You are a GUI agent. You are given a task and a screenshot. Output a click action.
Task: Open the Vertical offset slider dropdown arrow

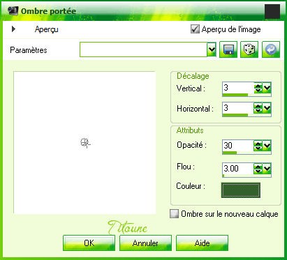click(267, 88)
